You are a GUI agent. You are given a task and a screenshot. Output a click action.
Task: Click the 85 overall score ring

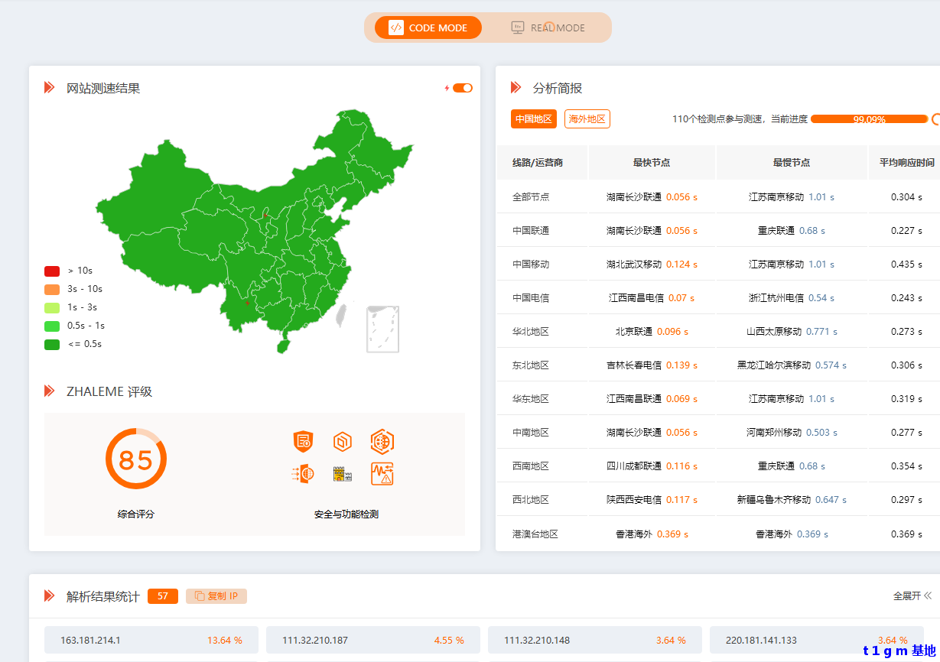[136, 459]
